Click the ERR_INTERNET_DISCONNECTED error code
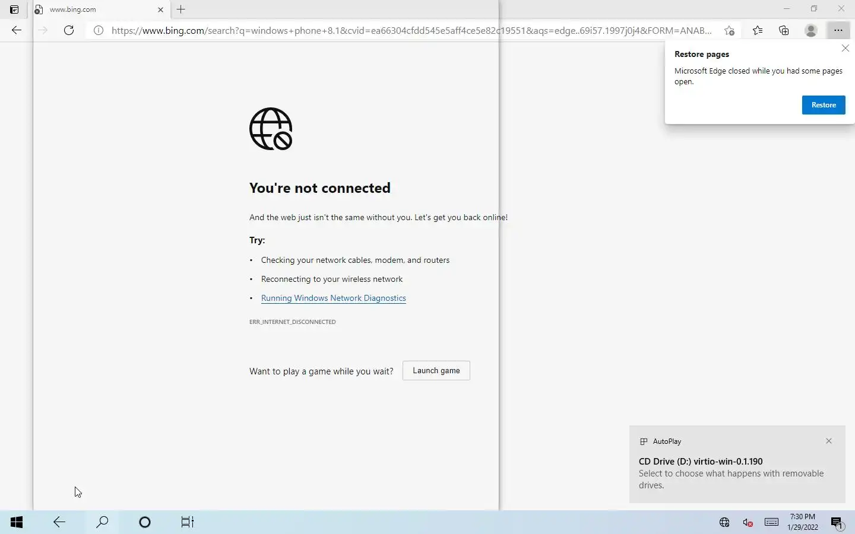 (x=293, y=322)
